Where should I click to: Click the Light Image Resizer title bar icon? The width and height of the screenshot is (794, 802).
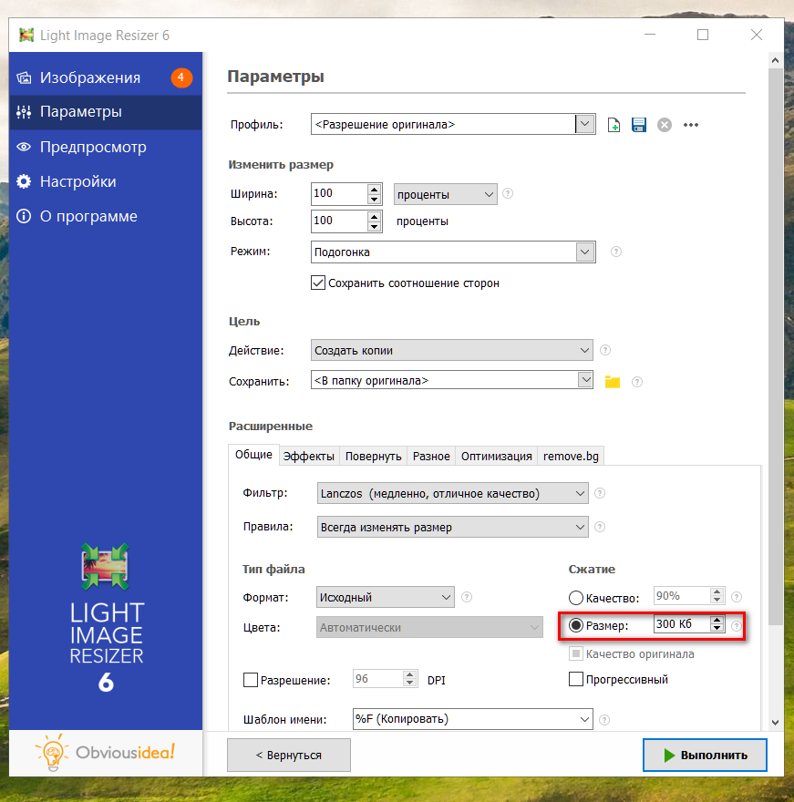(x=26, y=35)
